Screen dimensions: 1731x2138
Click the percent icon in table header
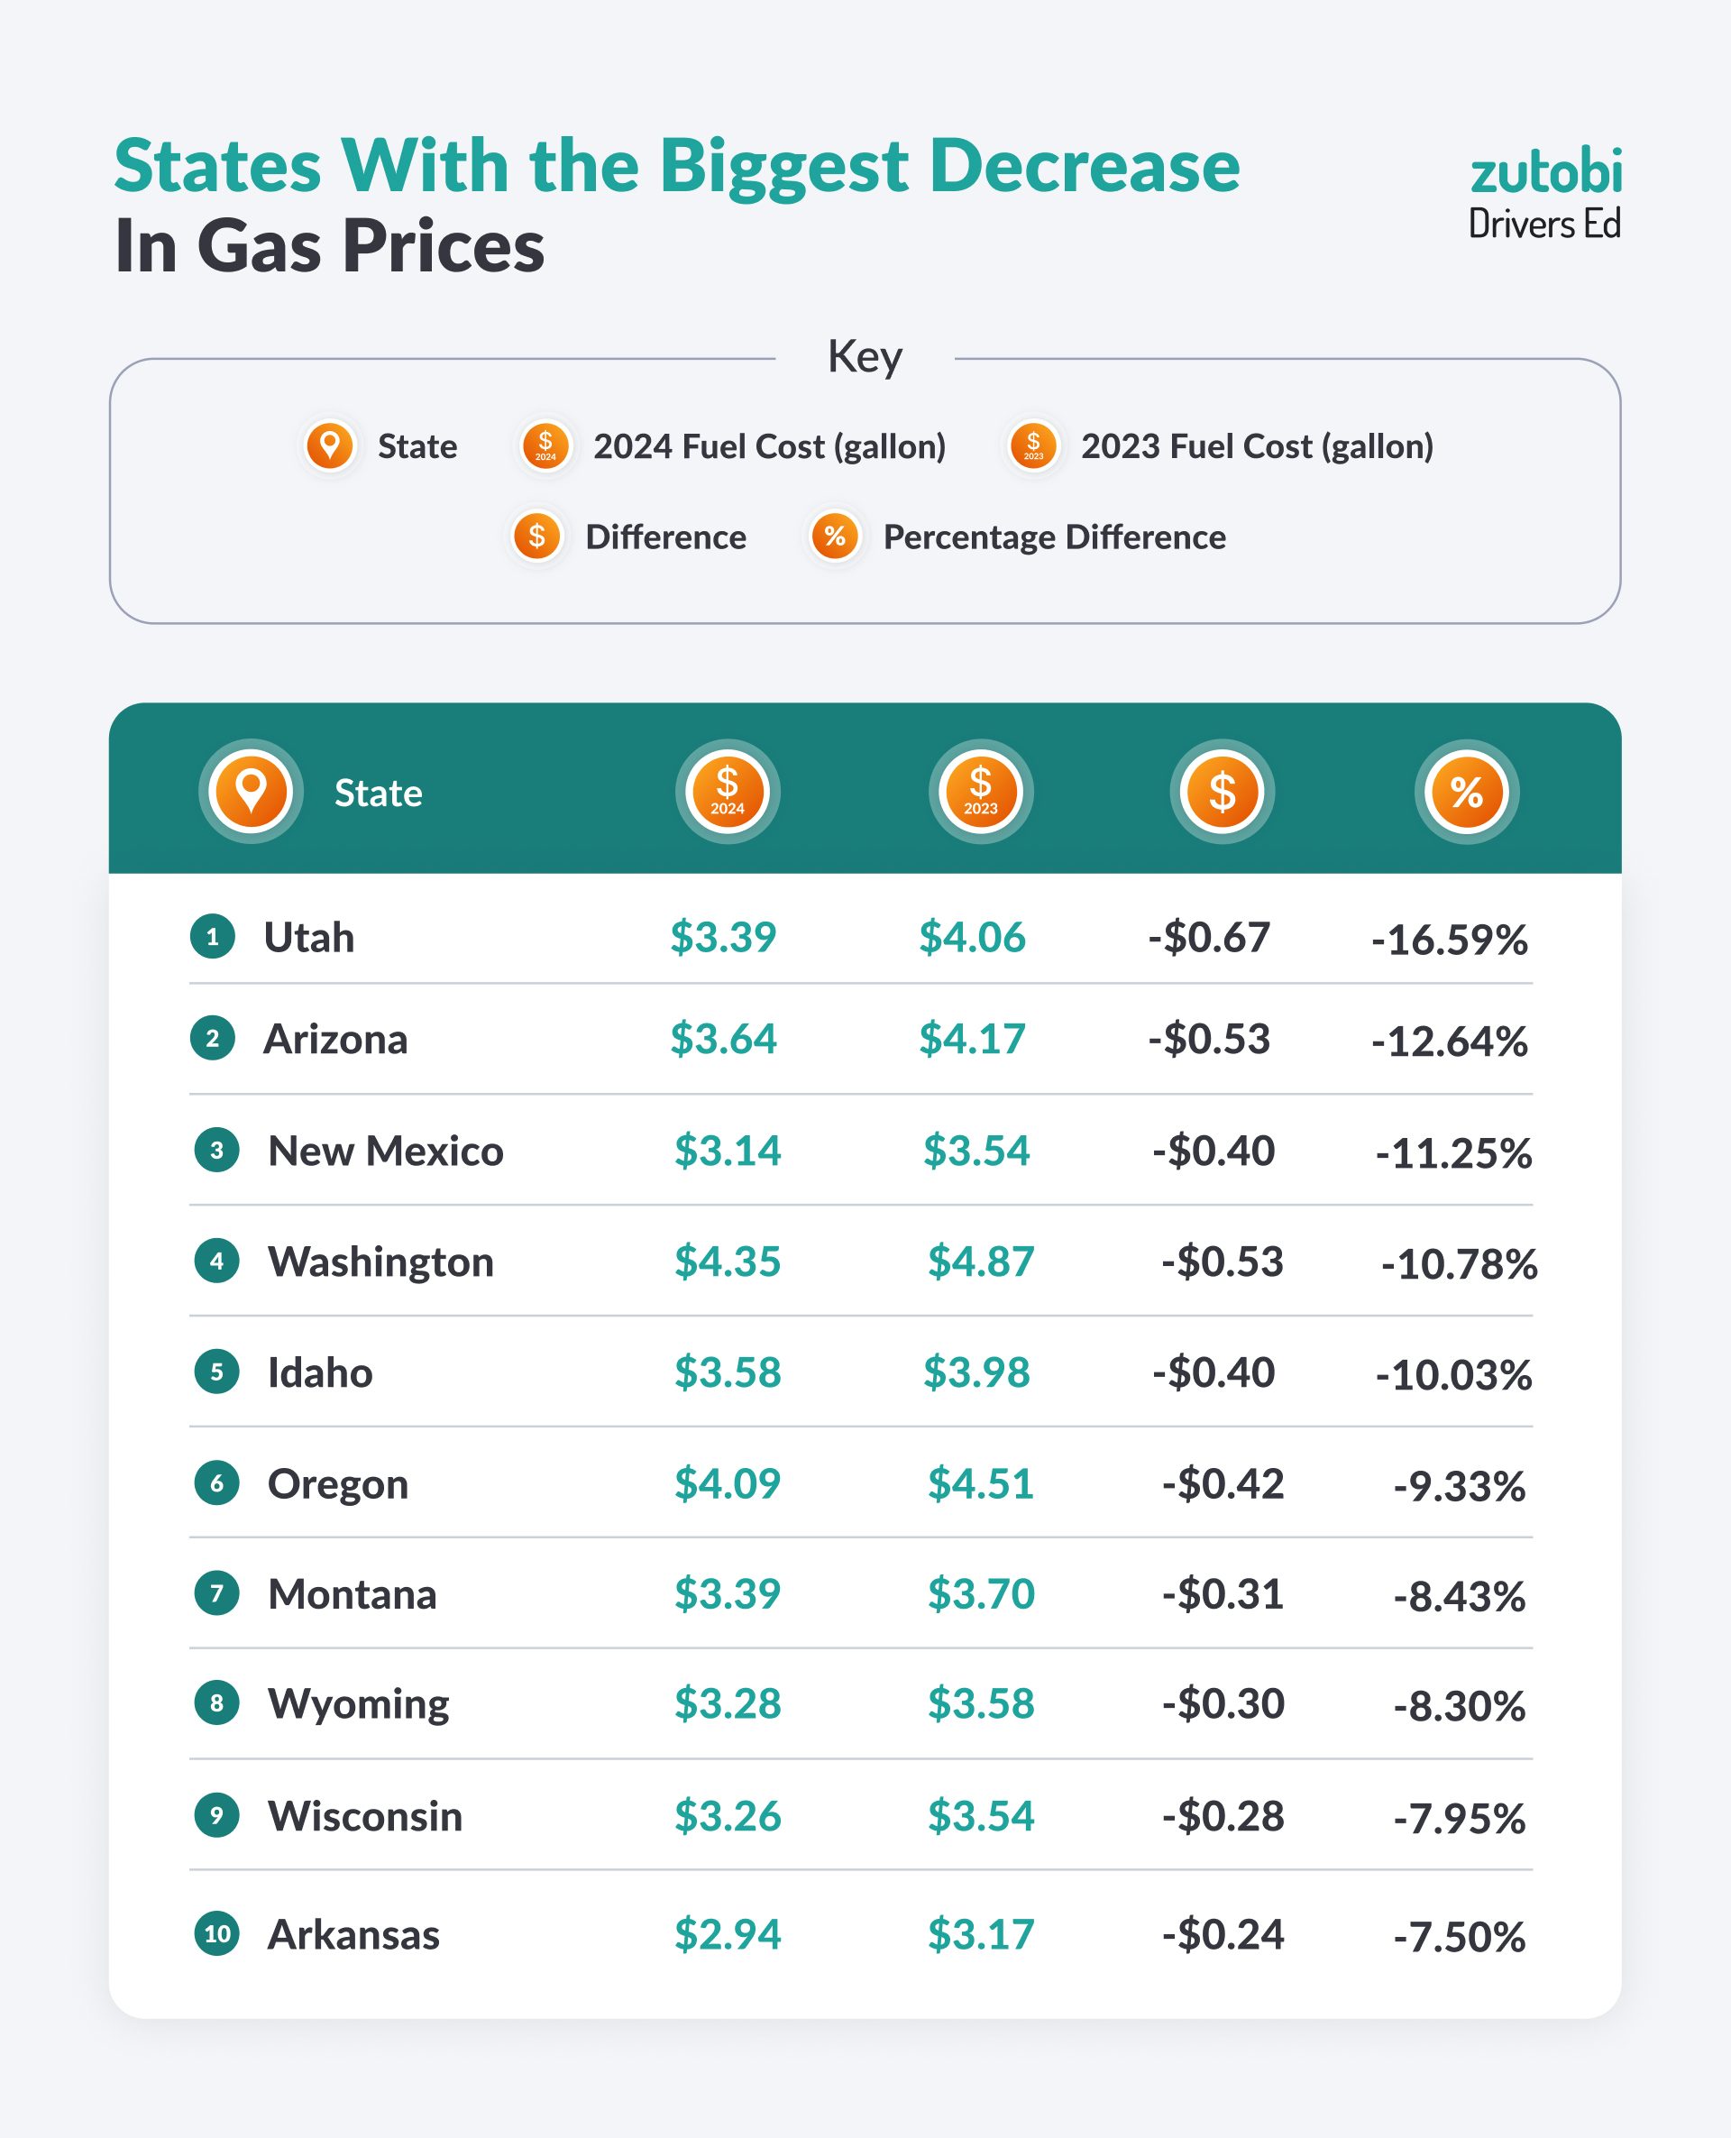[1466, 791]
